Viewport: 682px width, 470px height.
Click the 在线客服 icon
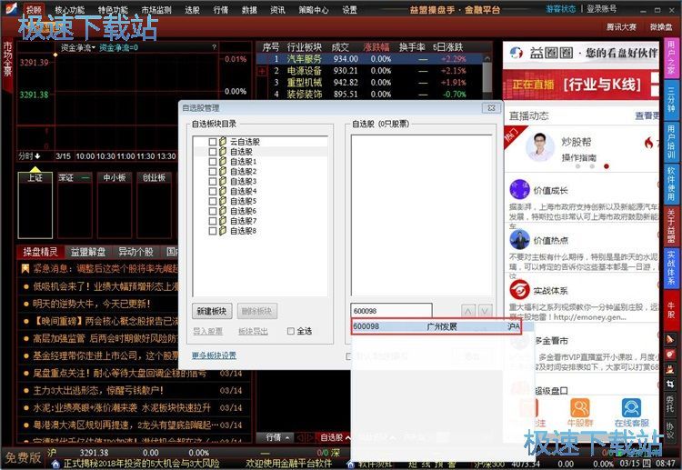(x=631, y=408)
